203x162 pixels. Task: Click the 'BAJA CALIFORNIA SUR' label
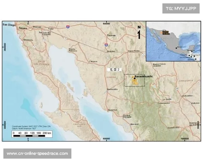pos(79,124)
